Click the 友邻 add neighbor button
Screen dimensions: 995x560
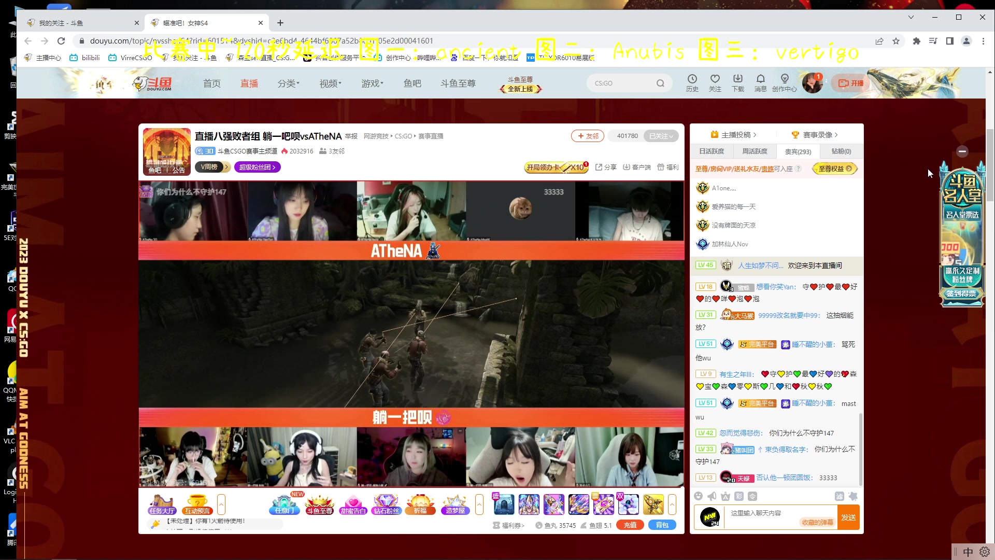click(x=588, y=136)
